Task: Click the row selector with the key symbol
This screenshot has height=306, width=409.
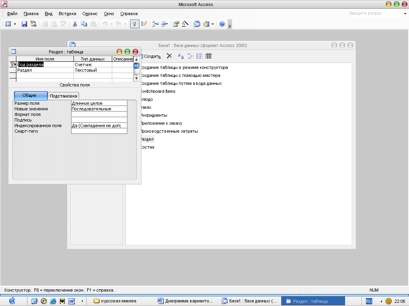Action: point(13,65)
